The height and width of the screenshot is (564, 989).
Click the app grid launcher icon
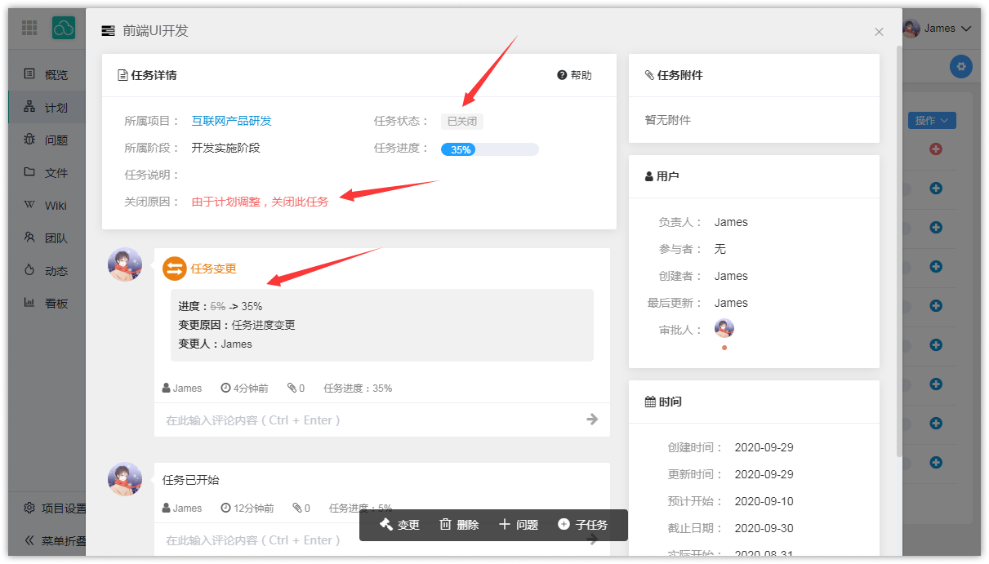point(29,29)
